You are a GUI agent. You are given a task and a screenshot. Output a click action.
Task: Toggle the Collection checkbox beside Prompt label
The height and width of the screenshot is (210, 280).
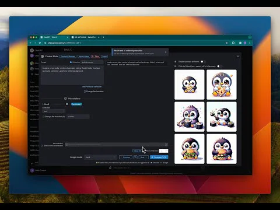(71, 62)
